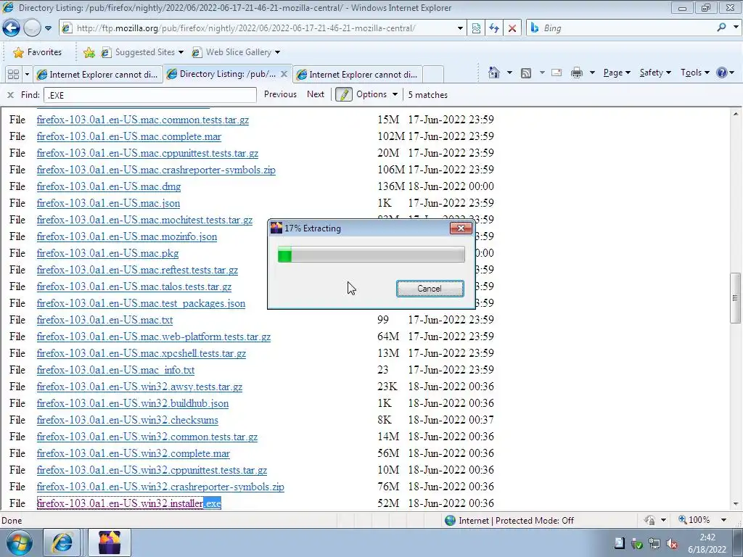
Task: Open firefox-103.0a1.en-US.mac.json link
Action: [x=109, y=203]
